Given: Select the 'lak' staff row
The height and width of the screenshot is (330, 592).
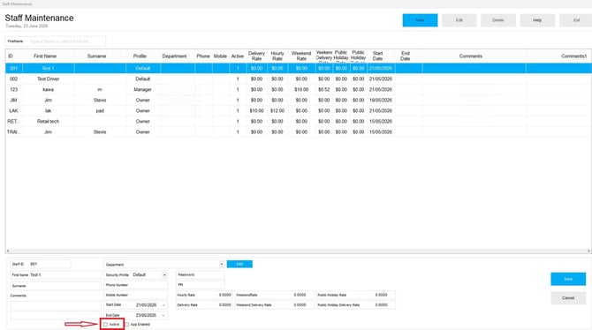Looking at the screenshot, I should 299,110.
